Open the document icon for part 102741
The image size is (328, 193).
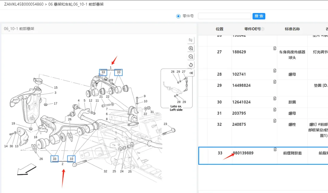tap(275, 70)
